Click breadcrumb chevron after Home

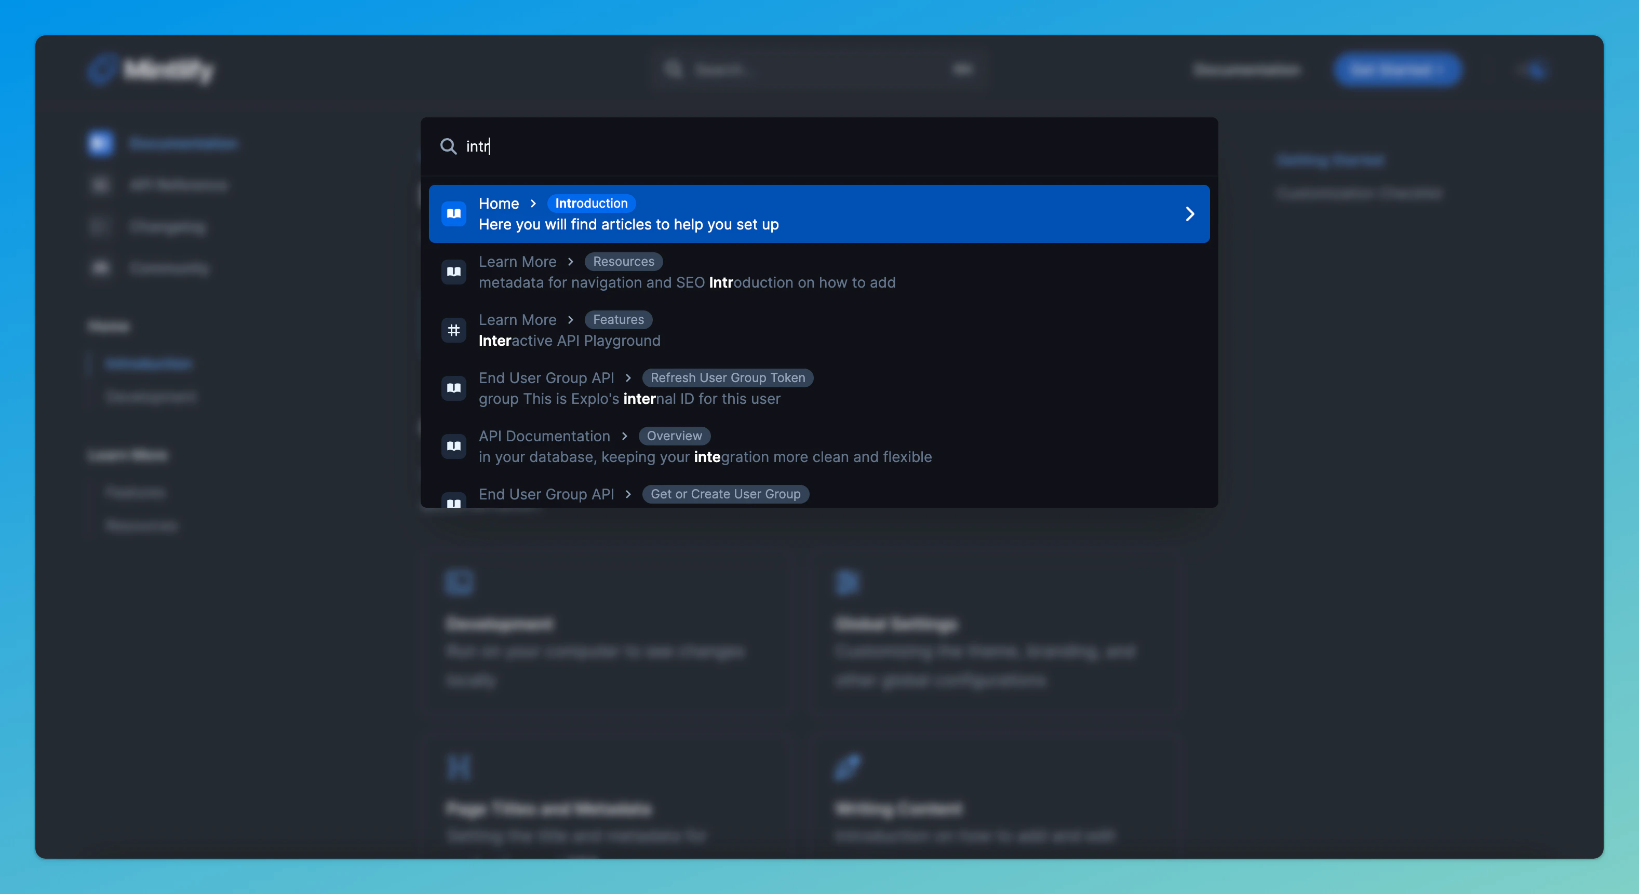533,204
